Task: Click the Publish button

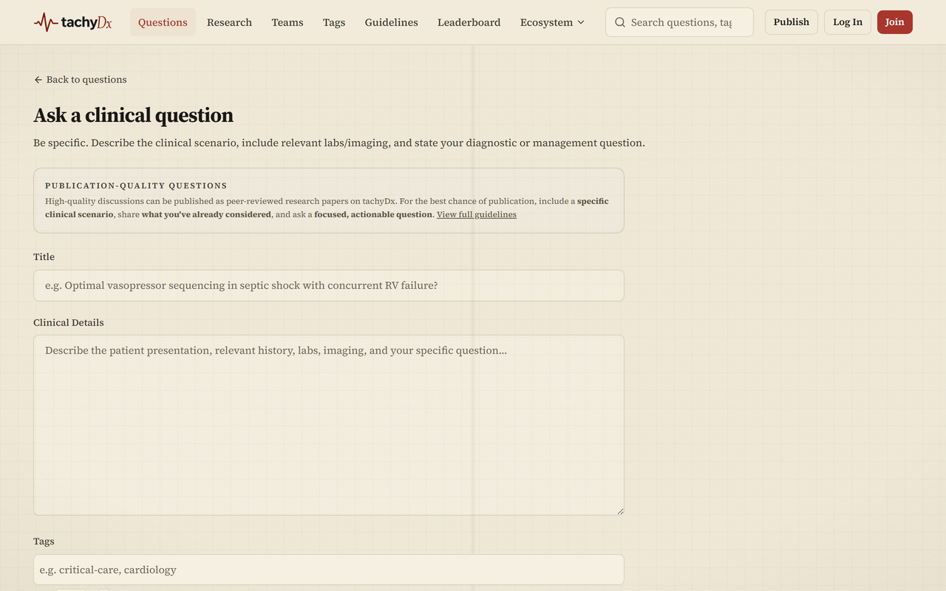Action: tap(792, 22)
